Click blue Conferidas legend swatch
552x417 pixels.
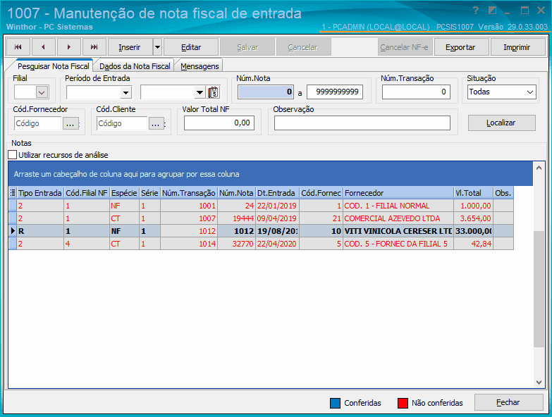coord(335,403)
